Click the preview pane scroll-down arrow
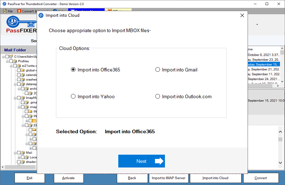This screenshot has height=185, width=285. 280,162
